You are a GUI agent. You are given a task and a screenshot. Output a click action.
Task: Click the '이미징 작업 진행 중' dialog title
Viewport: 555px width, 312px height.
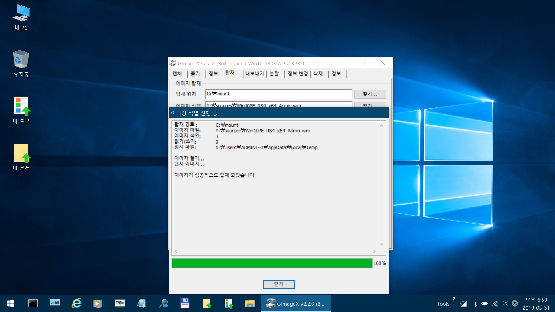click(x=194, y=113)
